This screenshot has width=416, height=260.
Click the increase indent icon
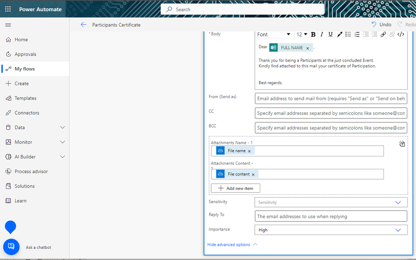click(366, 35)
